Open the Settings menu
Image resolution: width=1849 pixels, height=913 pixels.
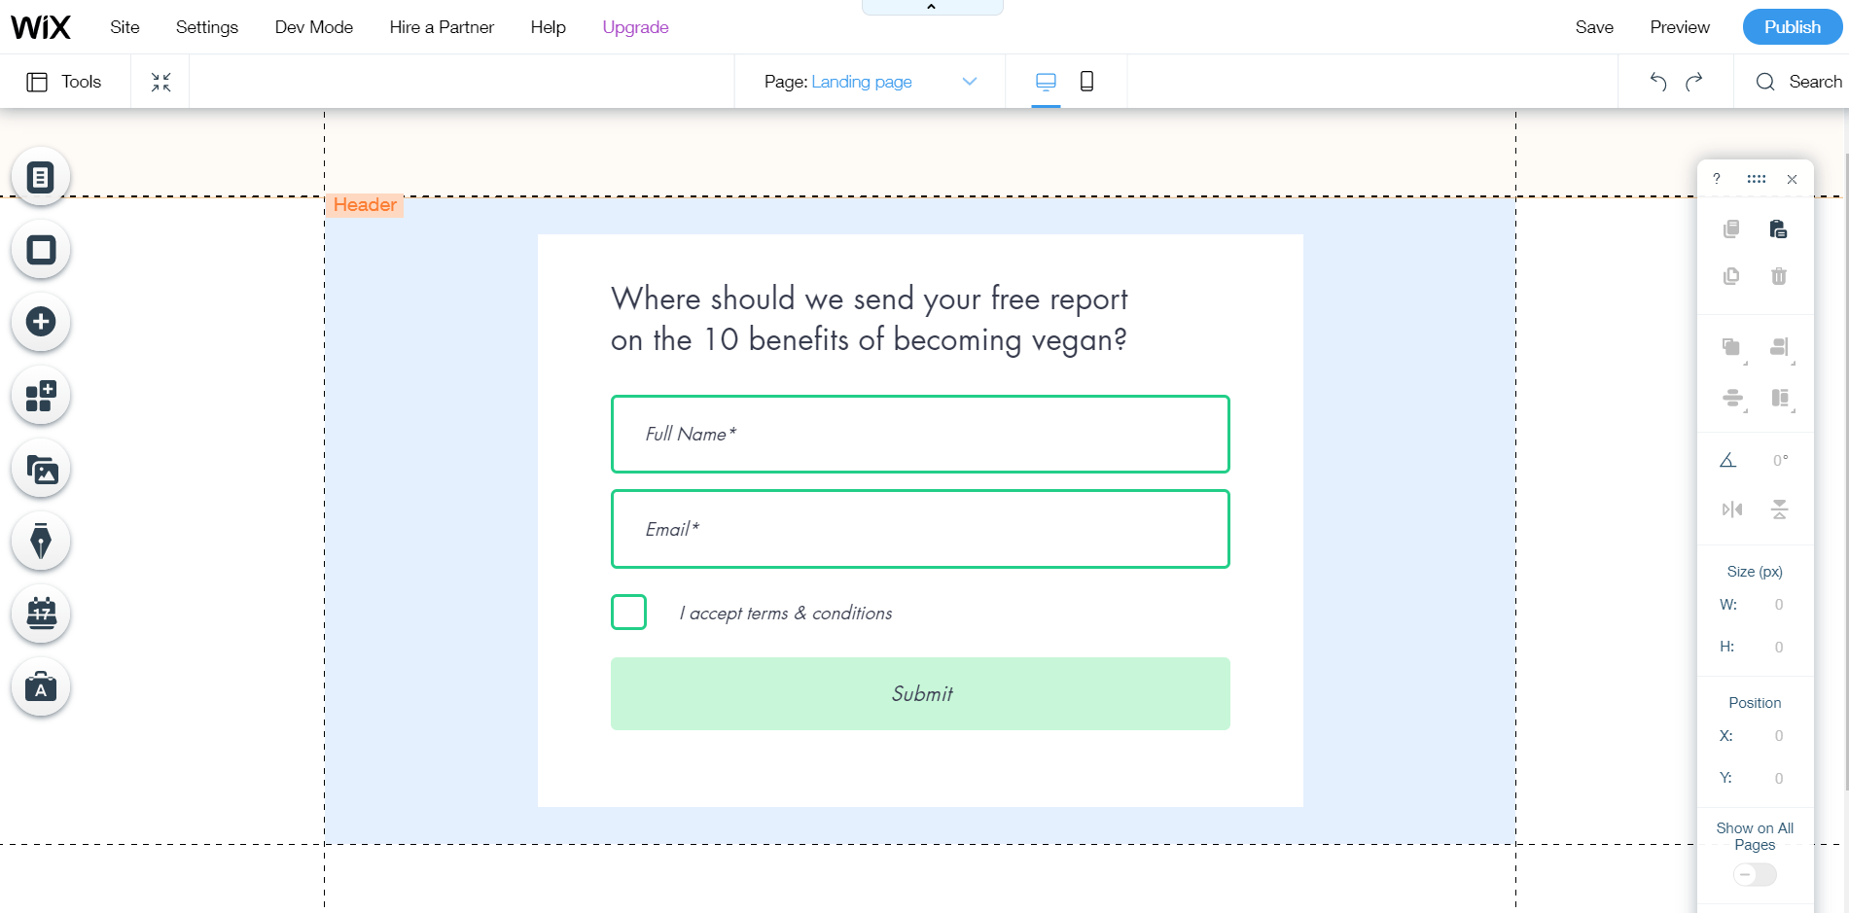207,27
